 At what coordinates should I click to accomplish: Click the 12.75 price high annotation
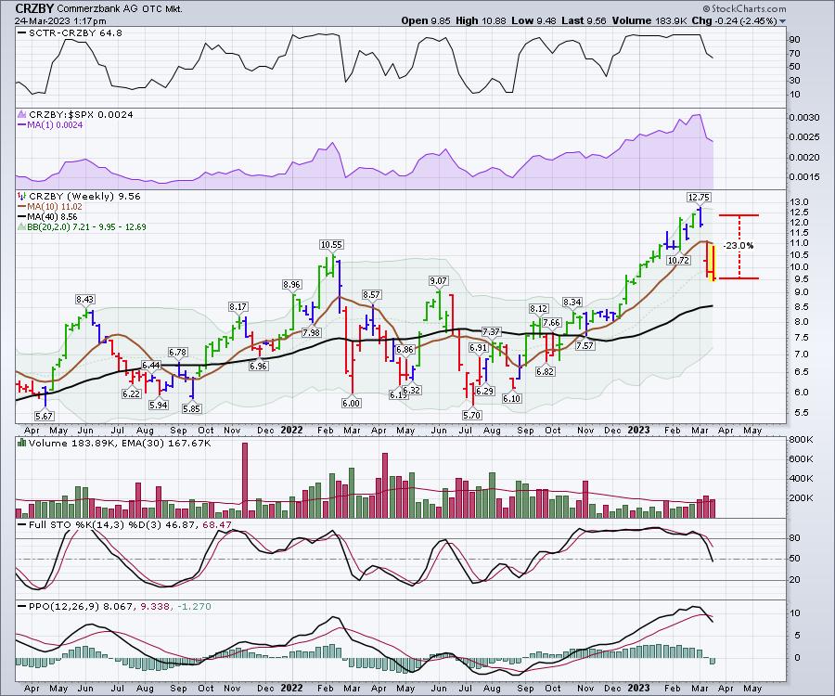[x=698, y=197]
